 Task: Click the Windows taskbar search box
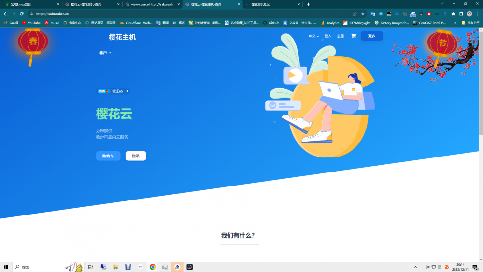click(x=48, y=267)
